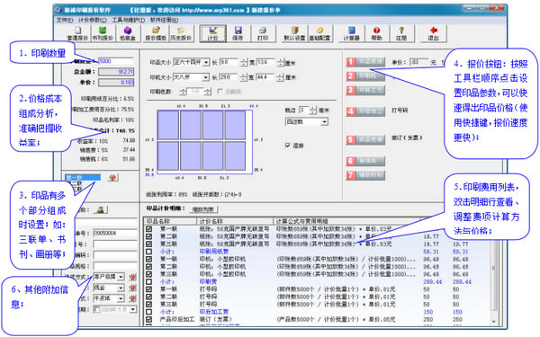Screen dimensions: 540x337
Task: Open the 印机大小 press size dropdown
Action: (x=205, y=77)
